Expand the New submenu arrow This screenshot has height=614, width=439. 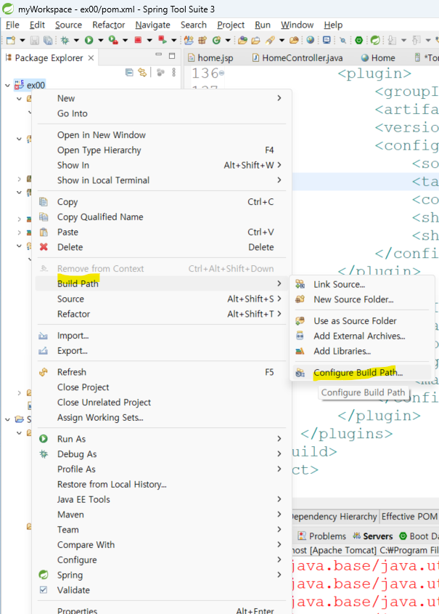(x=279, y=98)
